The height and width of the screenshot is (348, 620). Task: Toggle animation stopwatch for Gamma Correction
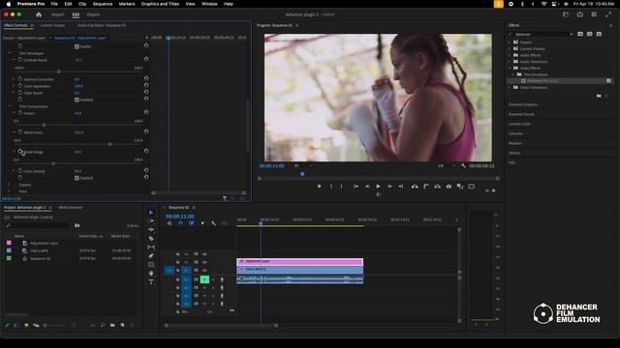20,79
